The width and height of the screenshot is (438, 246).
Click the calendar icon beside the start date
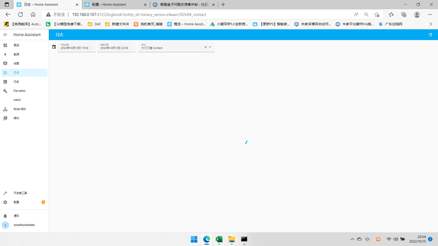pos(54,47)
